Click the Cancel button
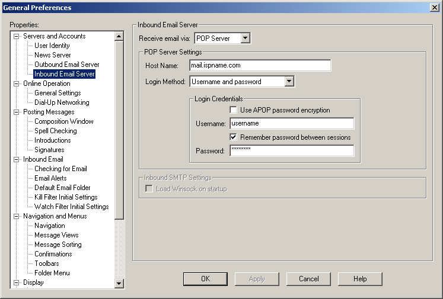The image size is (443, 299). pyautogui.click(x=308, y=279)
